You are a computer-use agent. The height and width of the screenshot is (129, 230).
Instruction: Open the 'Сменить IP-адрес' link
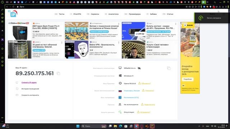(x=29, y=82)
